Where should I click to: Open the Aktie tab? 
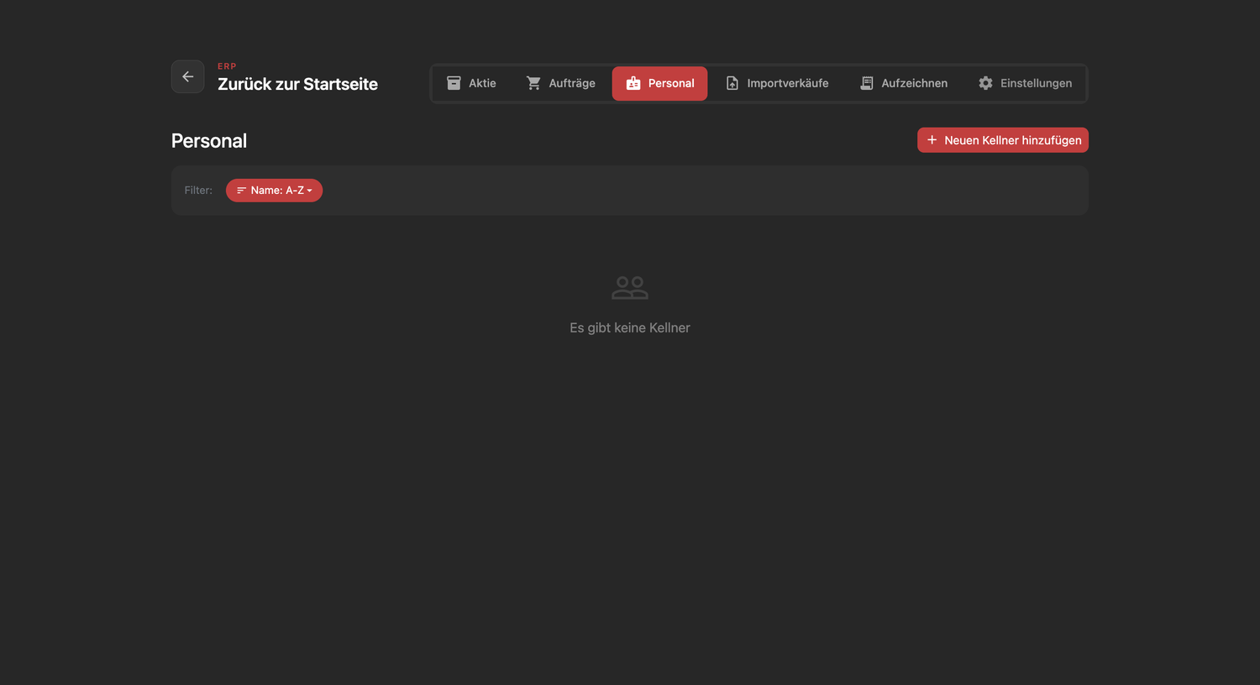pos(471,83)
